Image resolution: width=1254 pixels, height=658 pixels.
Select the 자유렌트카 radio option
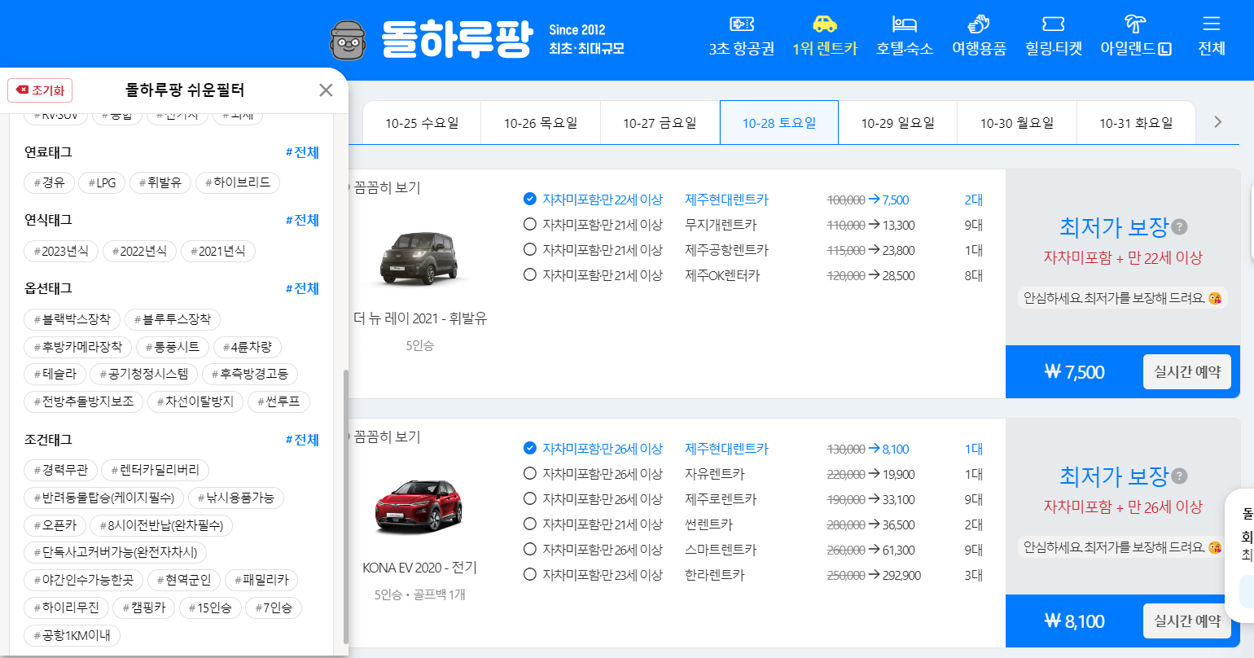[530, 473]
